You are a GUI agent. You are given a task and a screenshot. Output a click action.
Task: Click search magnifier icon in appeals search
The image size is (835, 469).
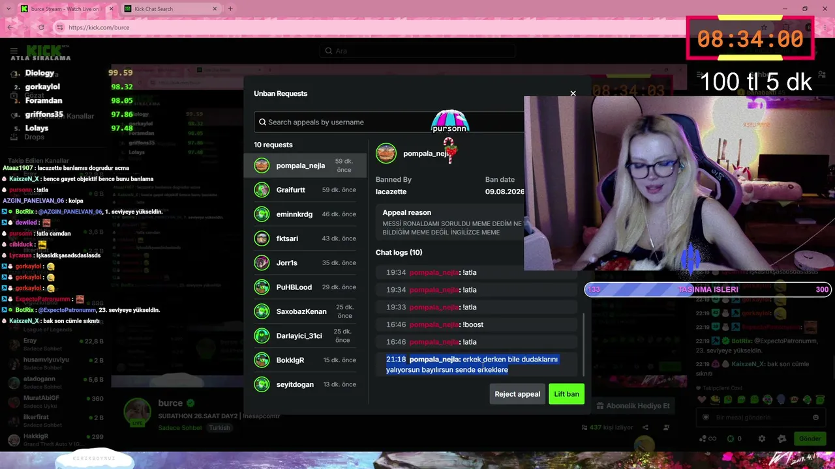click(262, 122)
